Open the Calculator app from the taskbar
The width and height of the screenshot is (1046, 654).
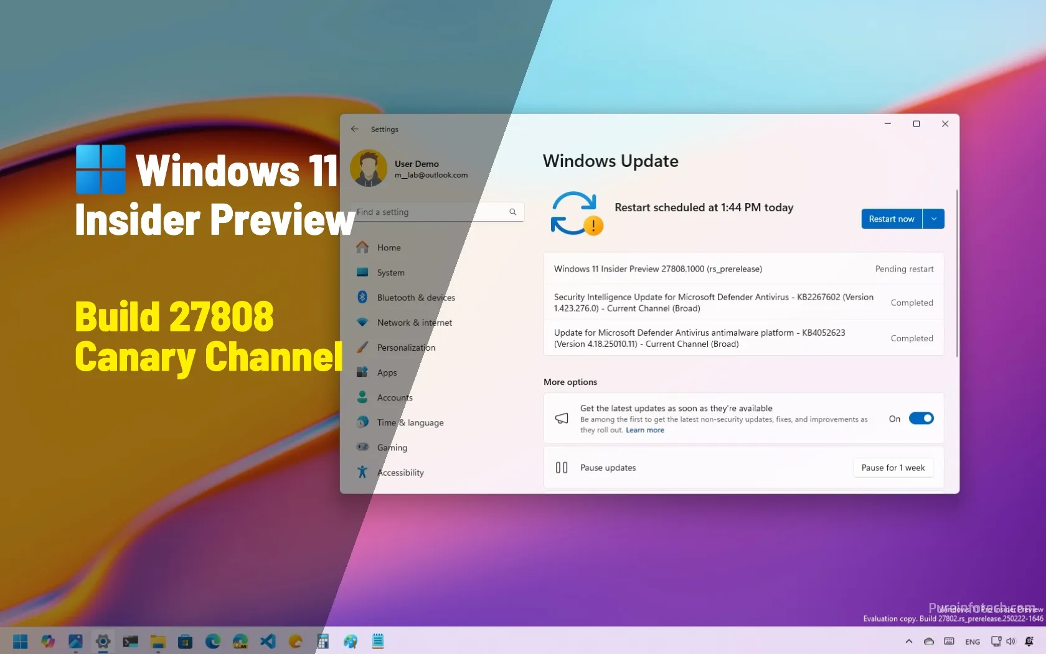coord(323,642)
